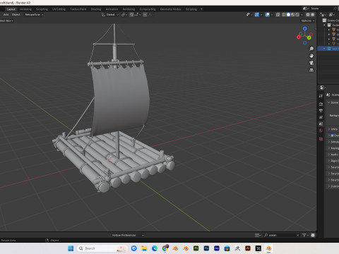Open Microsoft Edge from the taskbar
339x254 pixels.
coord(155,248)
